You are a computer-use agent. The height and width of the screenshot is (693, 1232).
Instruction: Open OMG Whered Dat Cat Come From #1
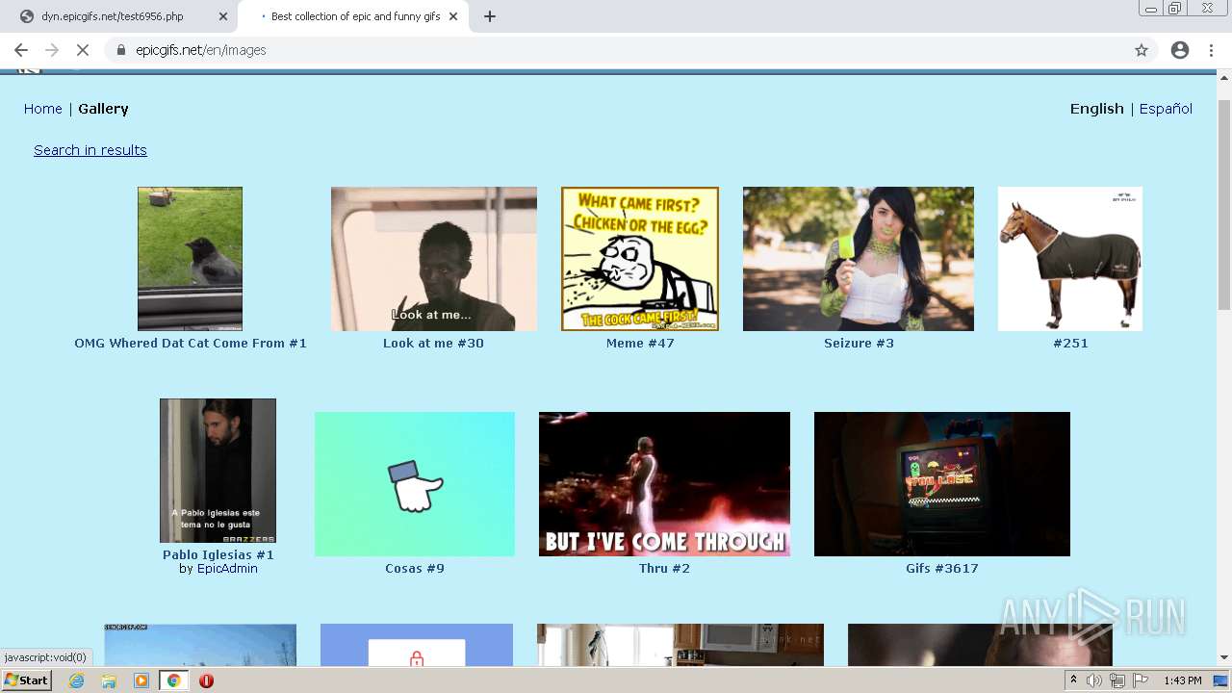(191, 343)
